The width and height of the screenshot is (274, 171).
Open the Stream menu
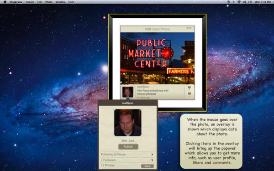pos(30,2)
